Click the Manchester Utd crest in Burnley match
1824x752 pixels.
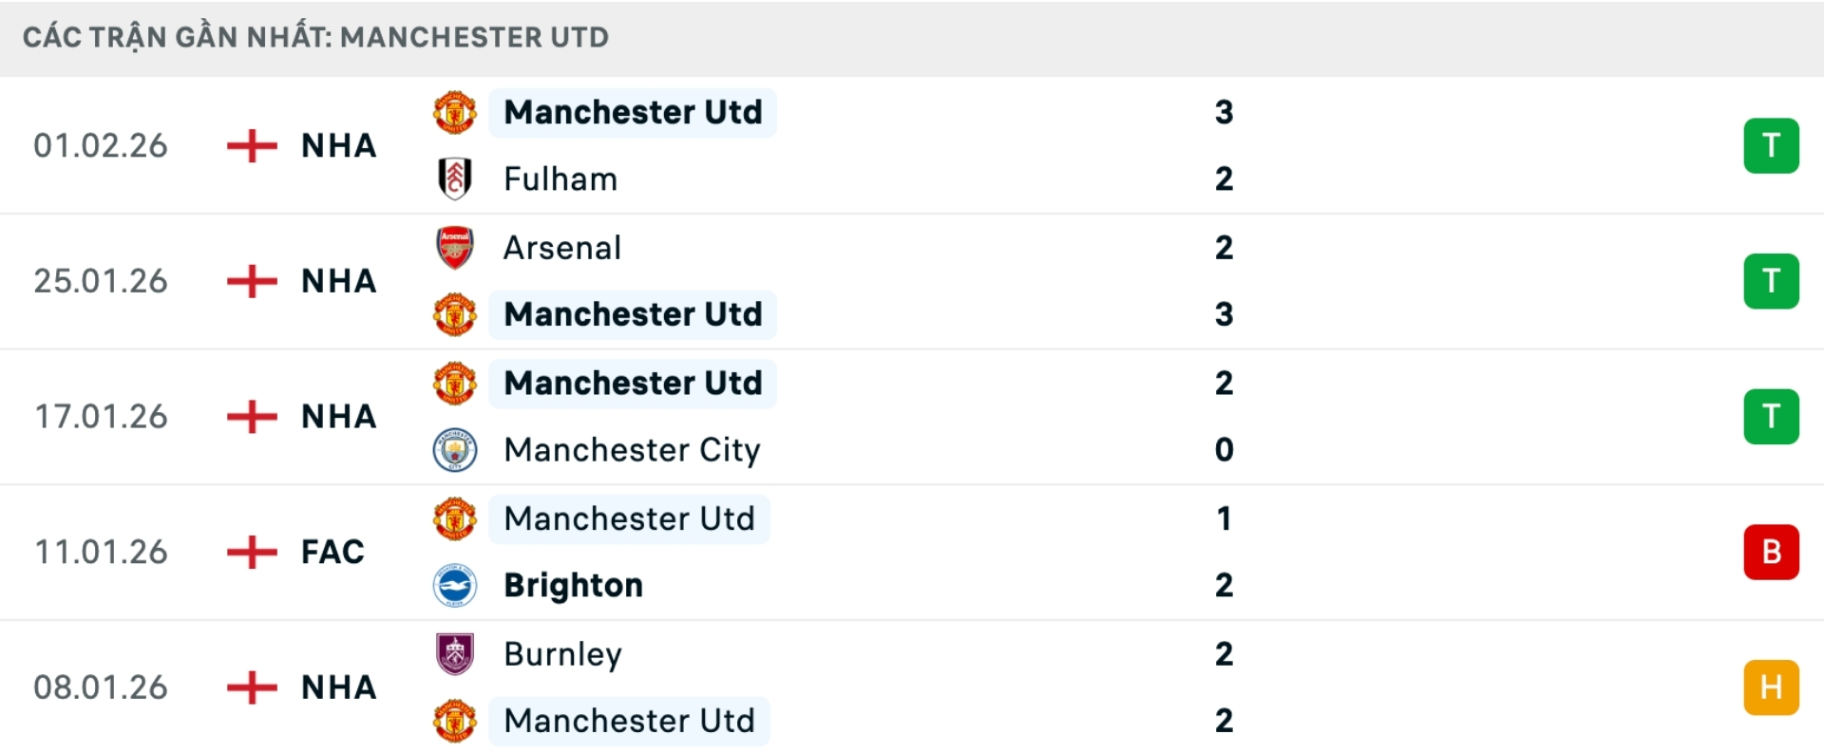click(455, 721)
